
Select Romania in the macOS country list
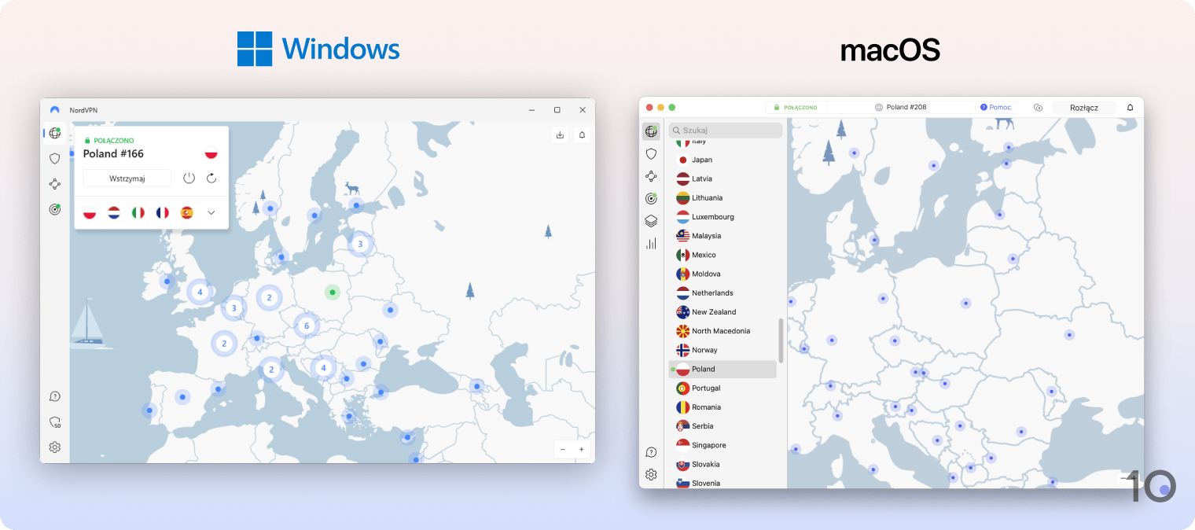pos(723,407)
